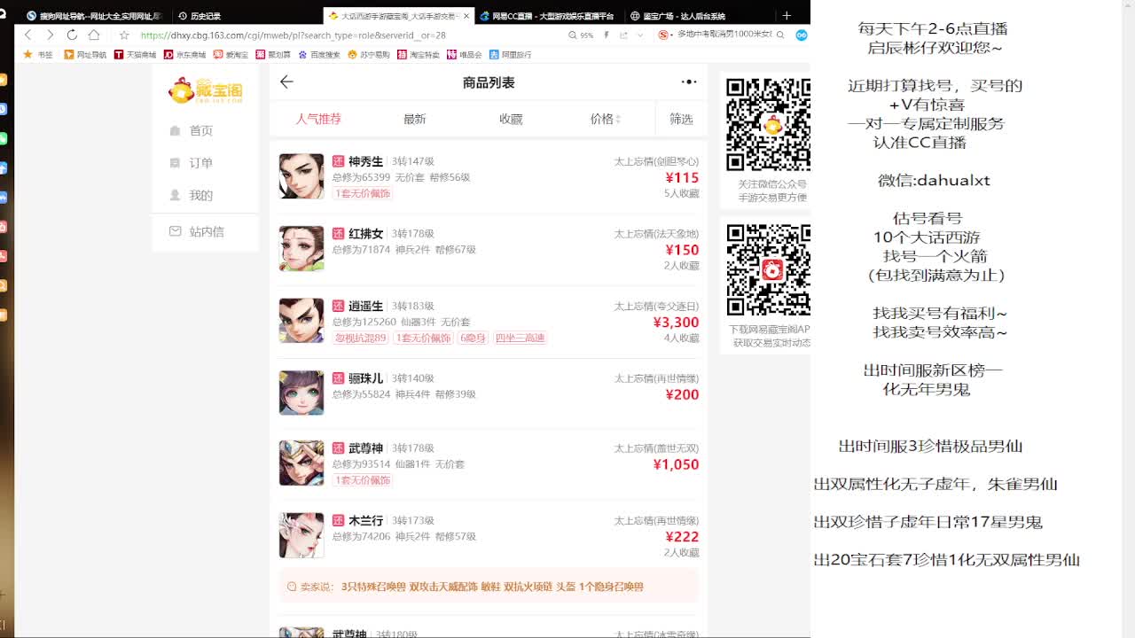Click the browser address bar URL

(293, 35)
